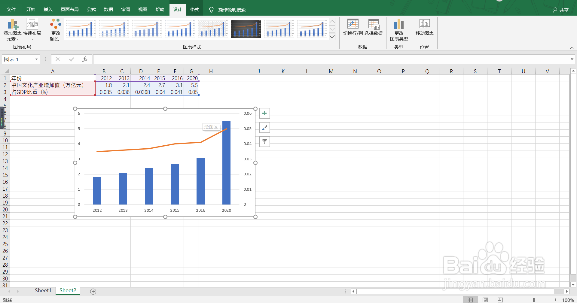Click the horizontal scrollbar left arrow
This screenshot has height=303, width=577.
[x=353, y=291]
